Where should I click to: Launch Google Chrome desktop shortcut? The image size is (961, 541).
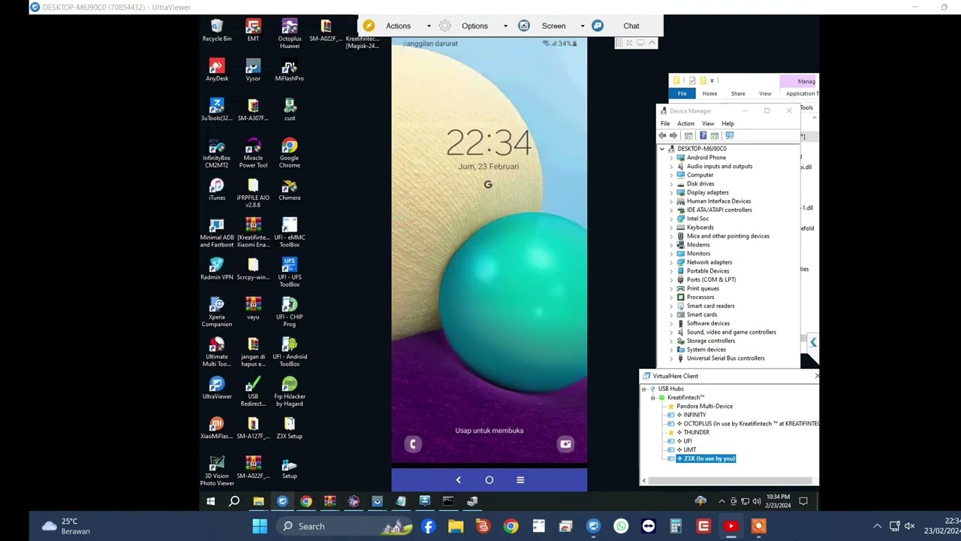click(289, 154)
